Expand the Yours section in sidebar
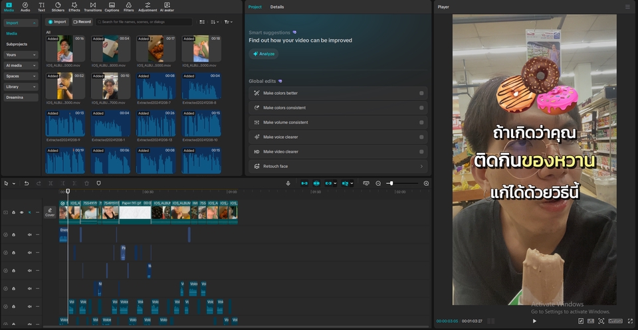Image resolution: width=638 pixels, height=330 pixels. coord(20,54)
